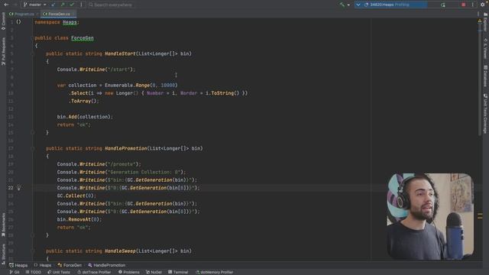
Task: Collapse the HandleStart method fold marker
Action: [32, 53]
